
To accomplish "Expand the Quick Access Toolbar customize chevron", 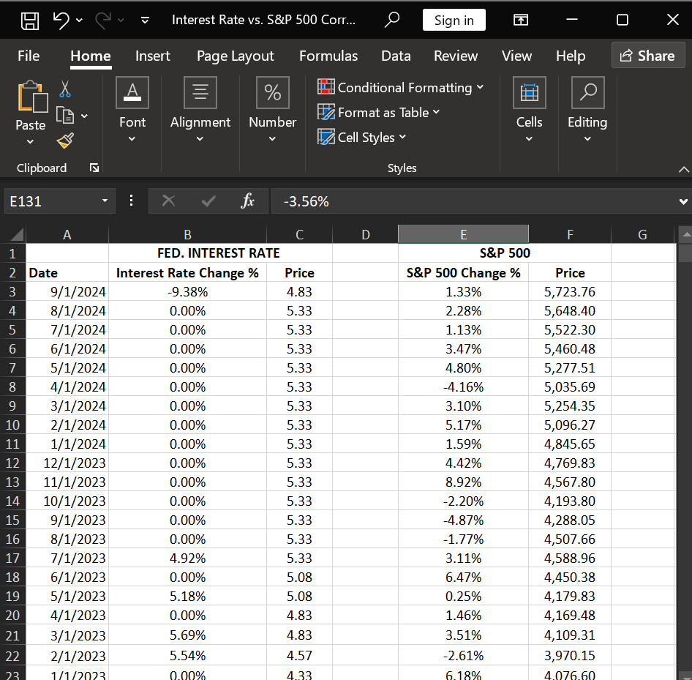I will pyautogui.click(x=144, y=20).
